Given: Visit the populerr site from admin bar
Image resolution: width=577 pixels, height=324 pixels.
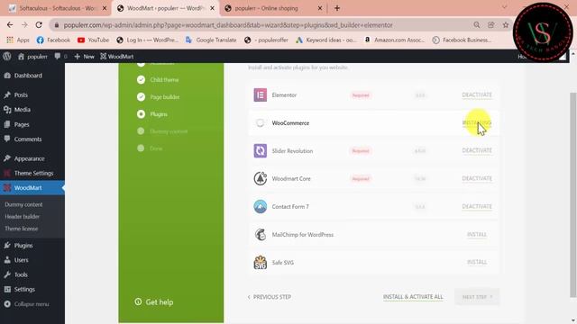Looking at the screenshot, I should coord(32,57).
